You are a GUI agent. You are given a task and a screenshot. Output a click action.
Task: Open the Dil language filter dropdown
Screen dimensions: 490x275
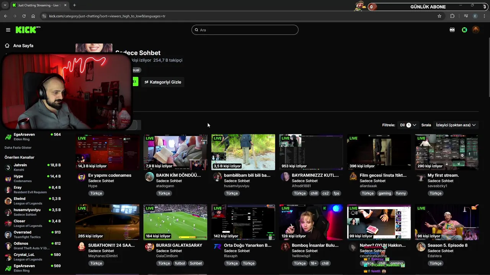point(408,125)
